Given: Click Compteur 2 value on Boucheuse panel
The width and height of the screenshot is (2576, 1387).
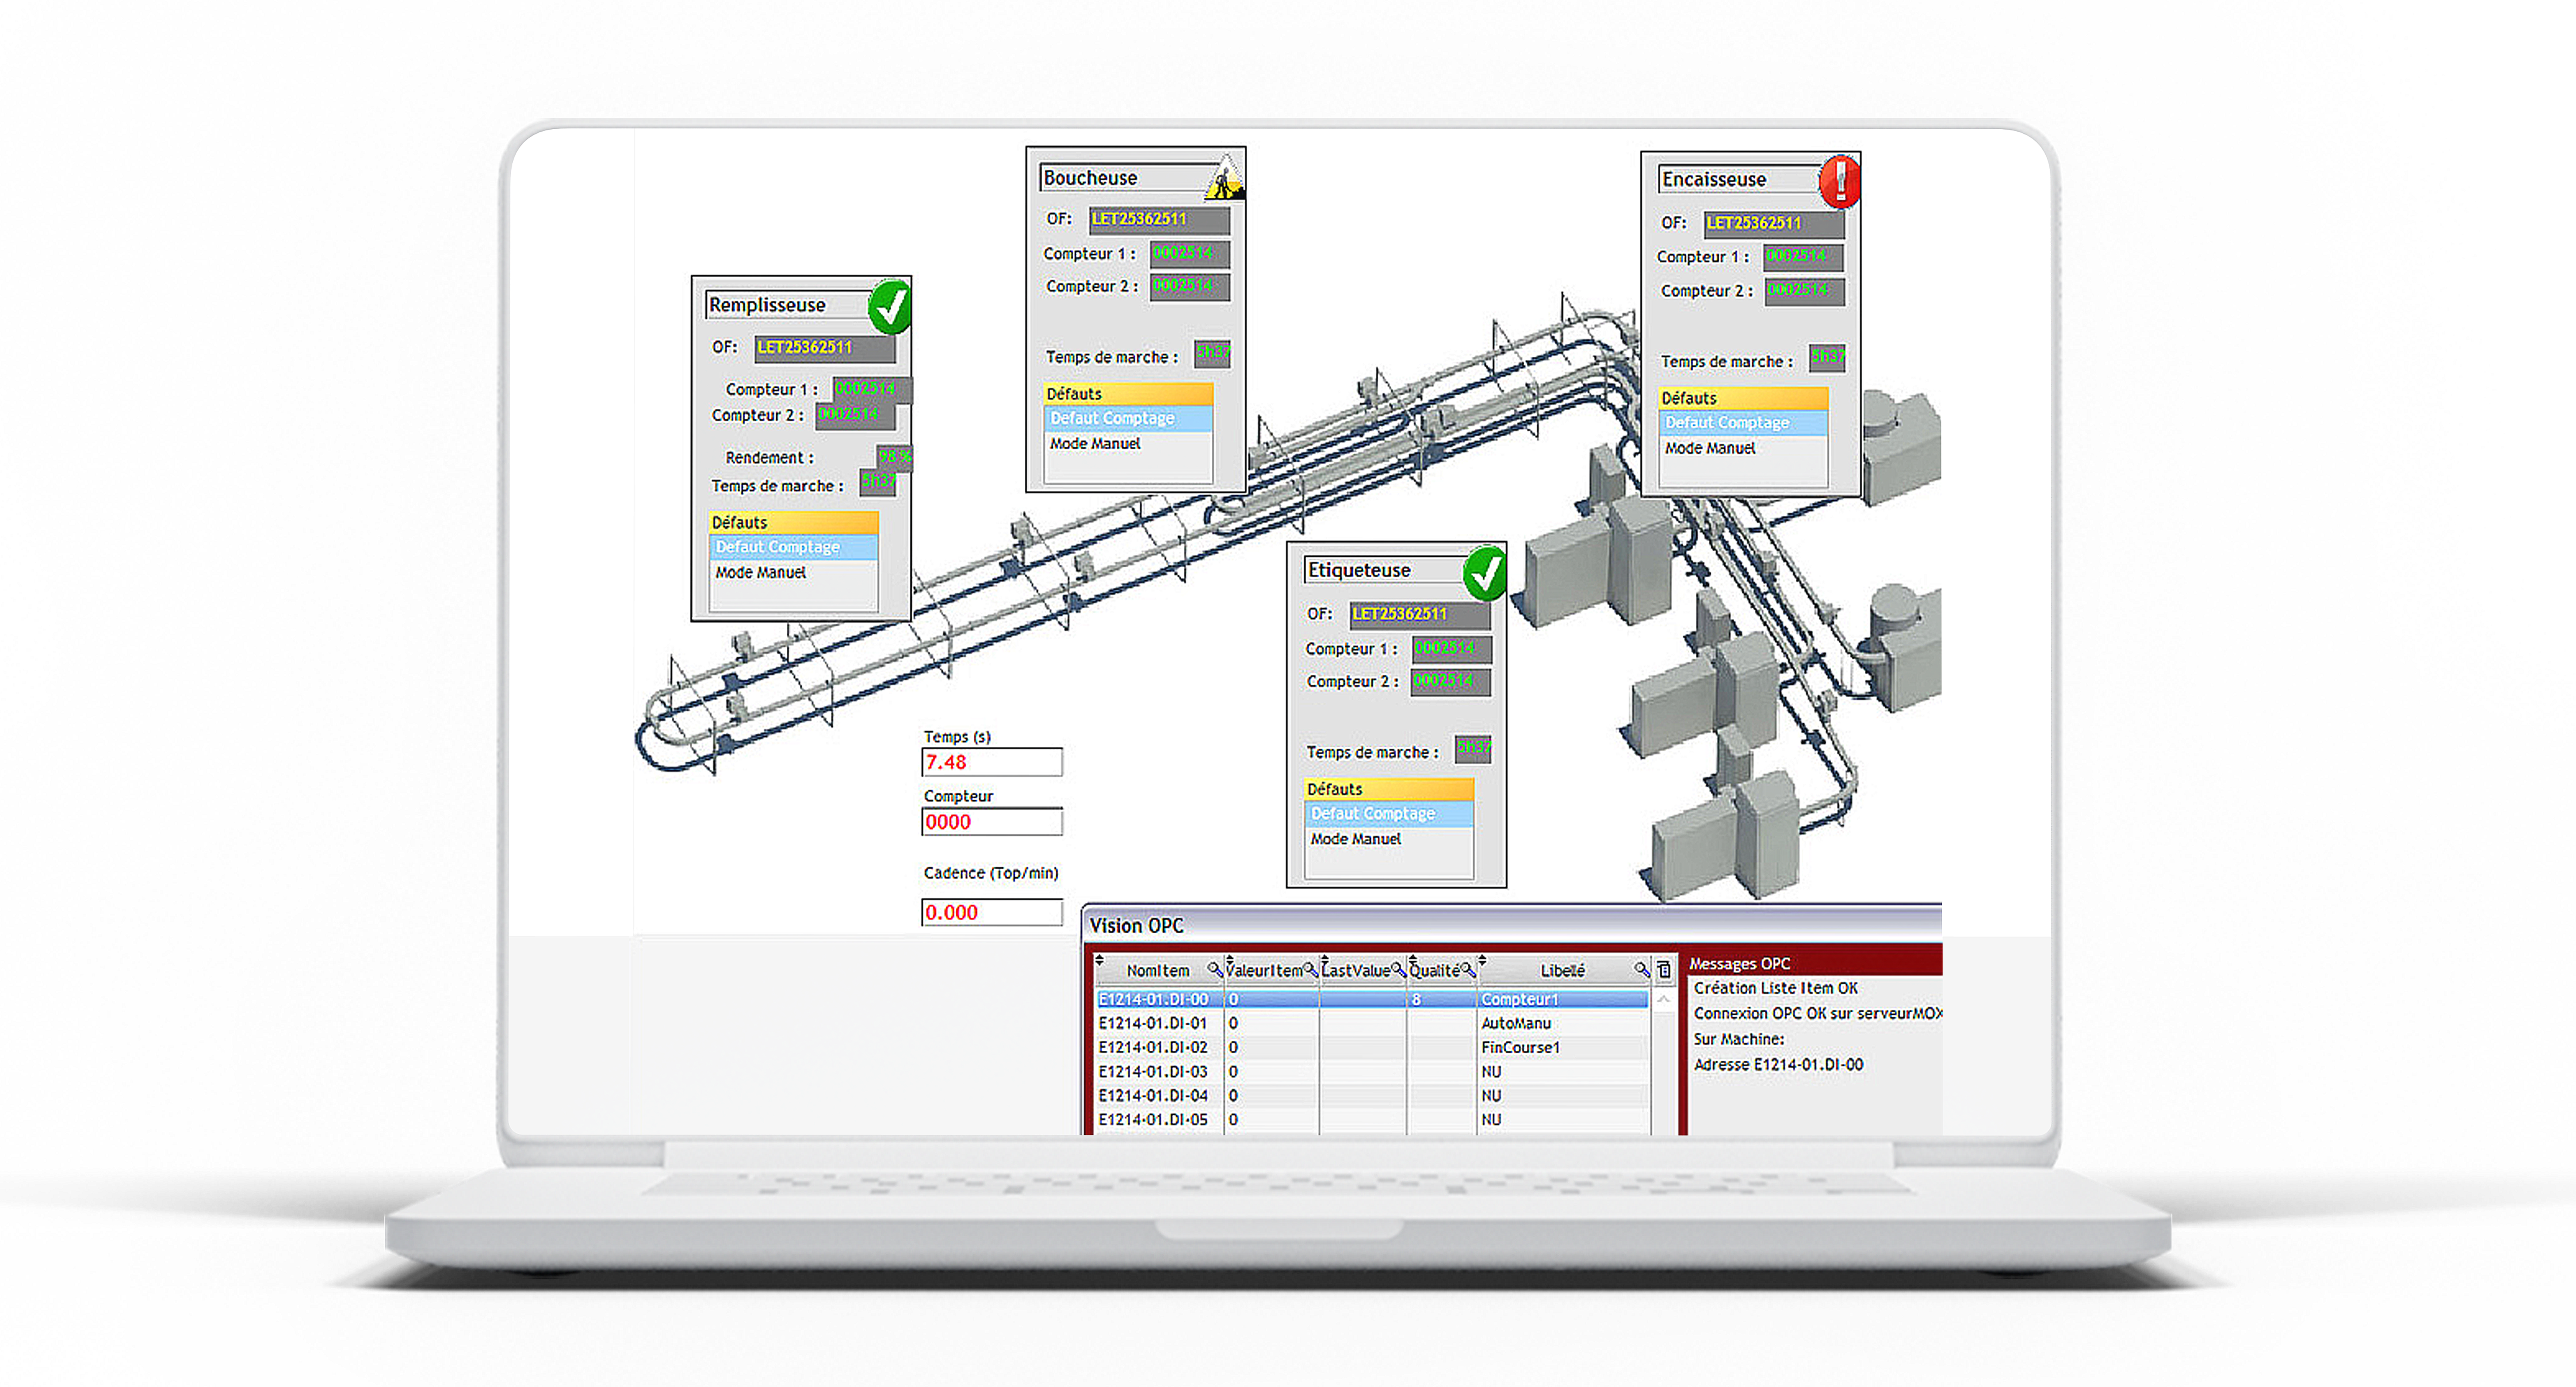Looking at the screenshot, I should (1190, 286).
